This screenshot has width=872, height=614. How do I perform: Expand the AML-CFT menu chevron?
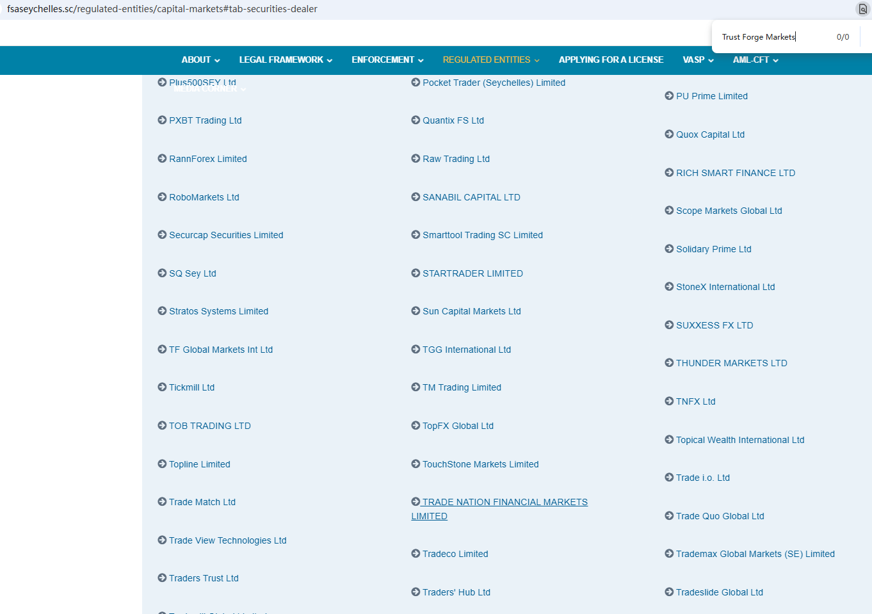click(775, 60)
